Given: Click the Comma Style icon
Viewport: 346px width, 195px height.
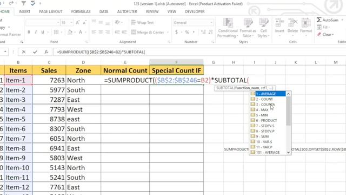Looking at the screenshot, I should point(194,32).
